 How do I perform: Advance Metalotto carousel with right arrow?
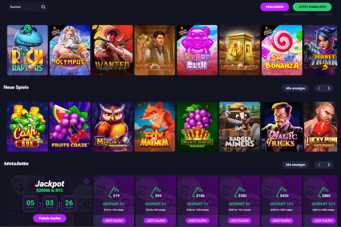(328, 165)
